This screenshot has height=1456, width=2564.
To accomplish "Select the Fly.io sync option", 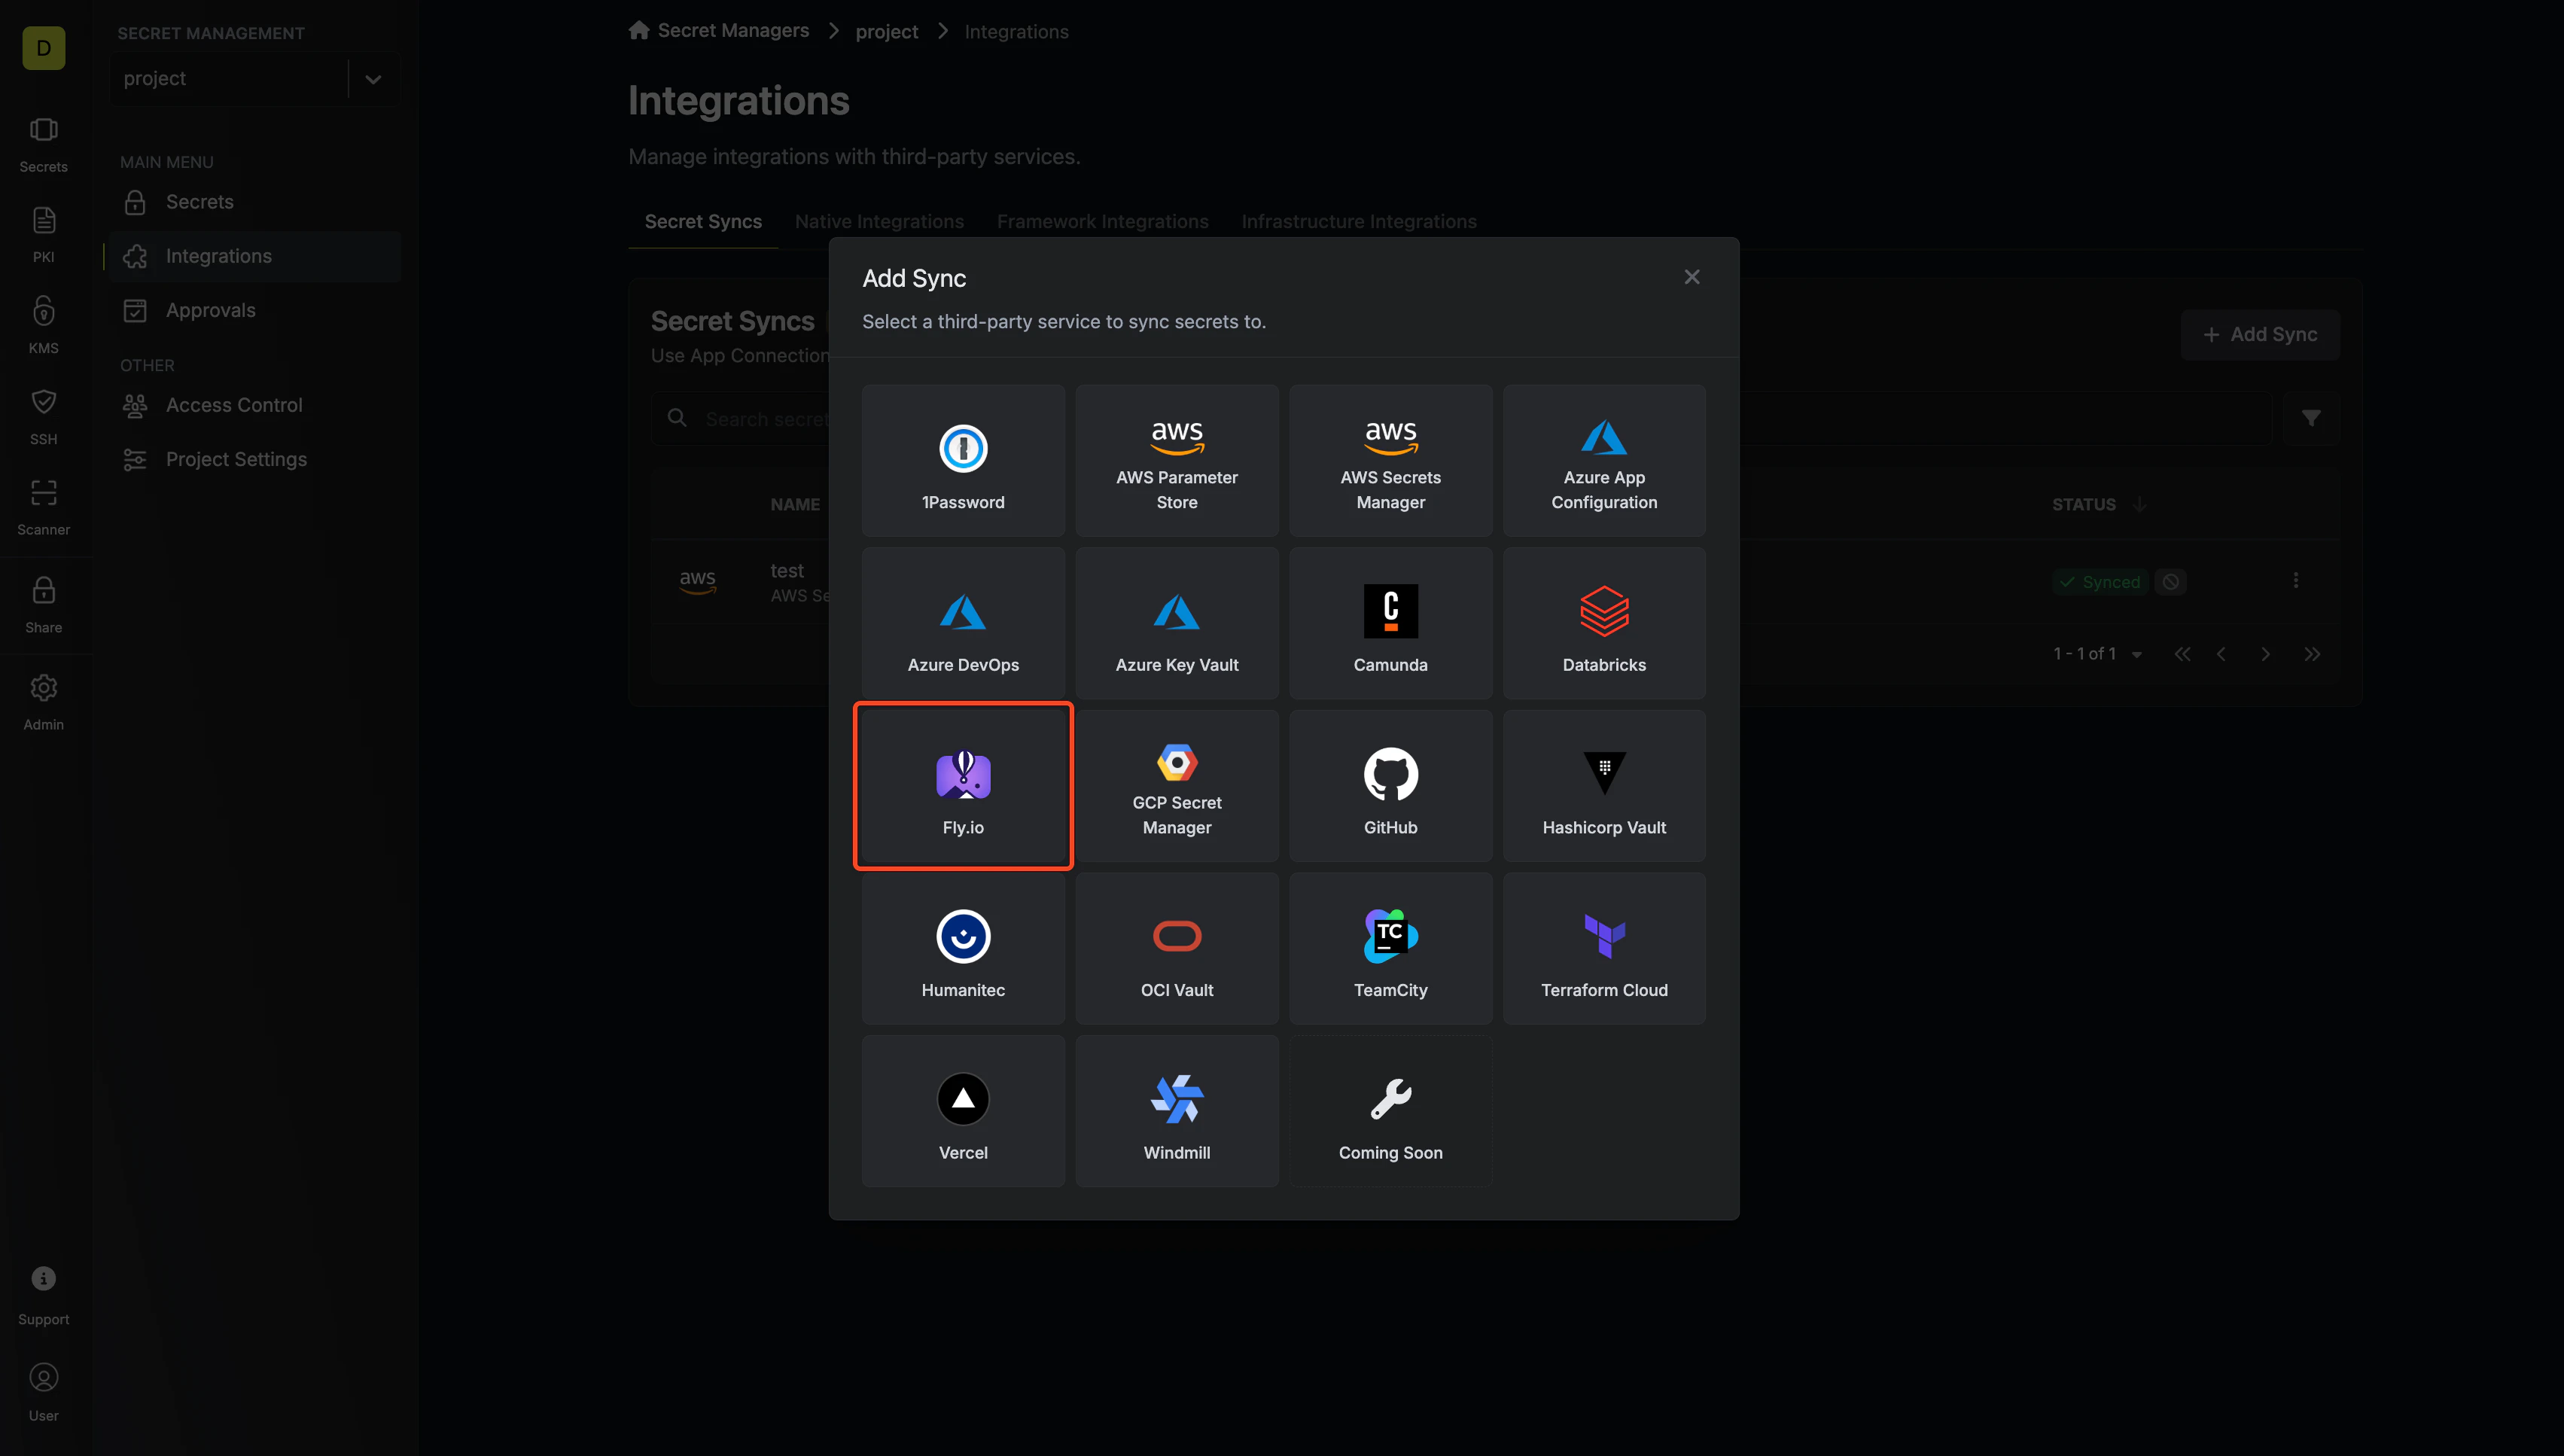I will click(x=963, y=786).
